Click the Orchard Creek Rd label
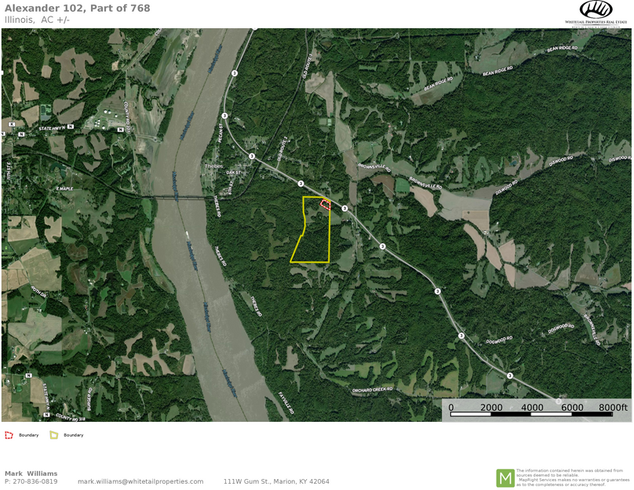The width and height of the screenshot is (634, 490). point(372,390)
